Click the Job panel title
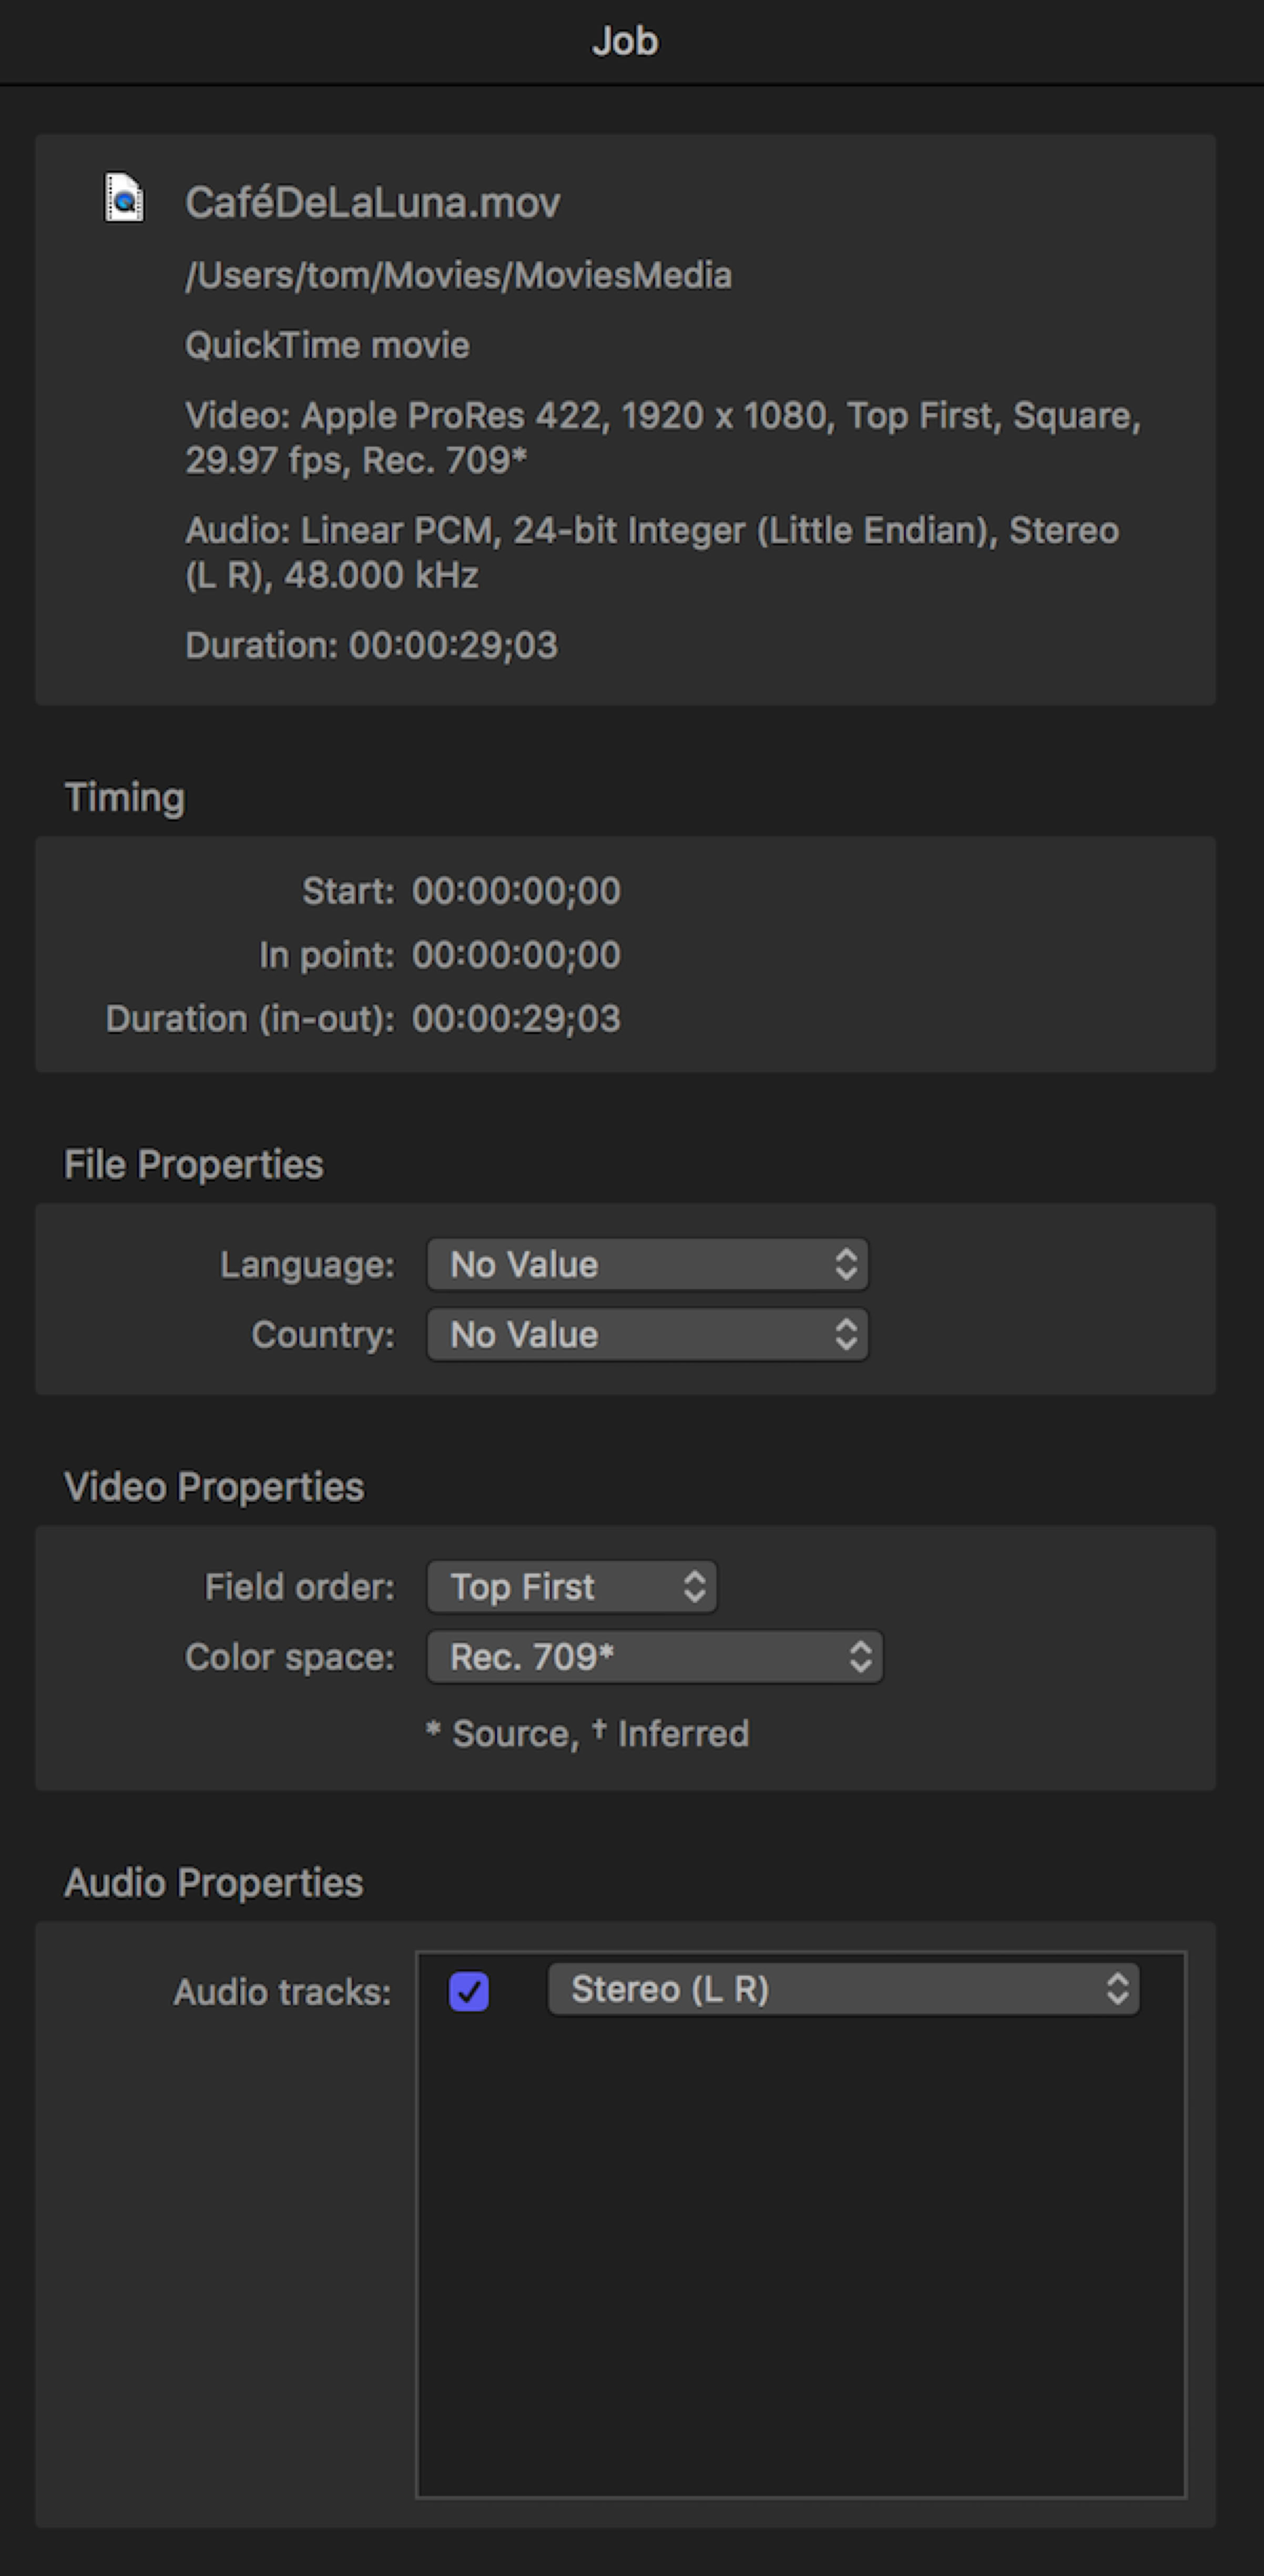This screenshot has height=2576, width=1264. tap(625, 41)
